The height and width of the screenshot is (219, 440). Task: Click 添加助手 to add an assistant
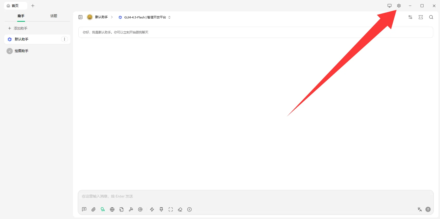pos(18,28)
